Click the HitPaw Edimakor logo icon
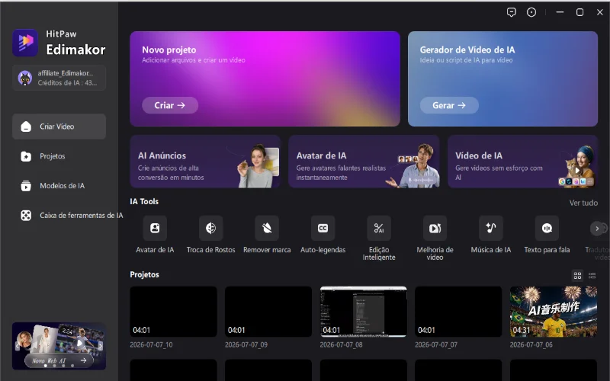The width and height of the screenshot is (610, 381). click(x=25, y=43)
